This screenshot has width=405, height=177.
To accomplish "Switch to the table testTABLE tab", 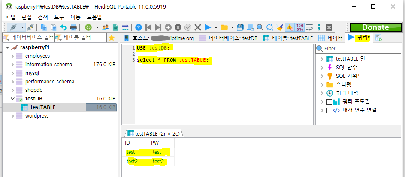I will (287, 38).
